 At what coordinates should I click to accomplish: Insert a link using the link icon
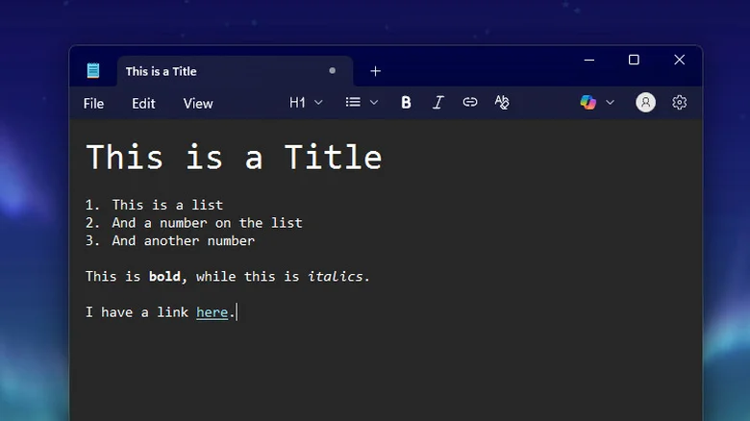[x=469, y=103]
